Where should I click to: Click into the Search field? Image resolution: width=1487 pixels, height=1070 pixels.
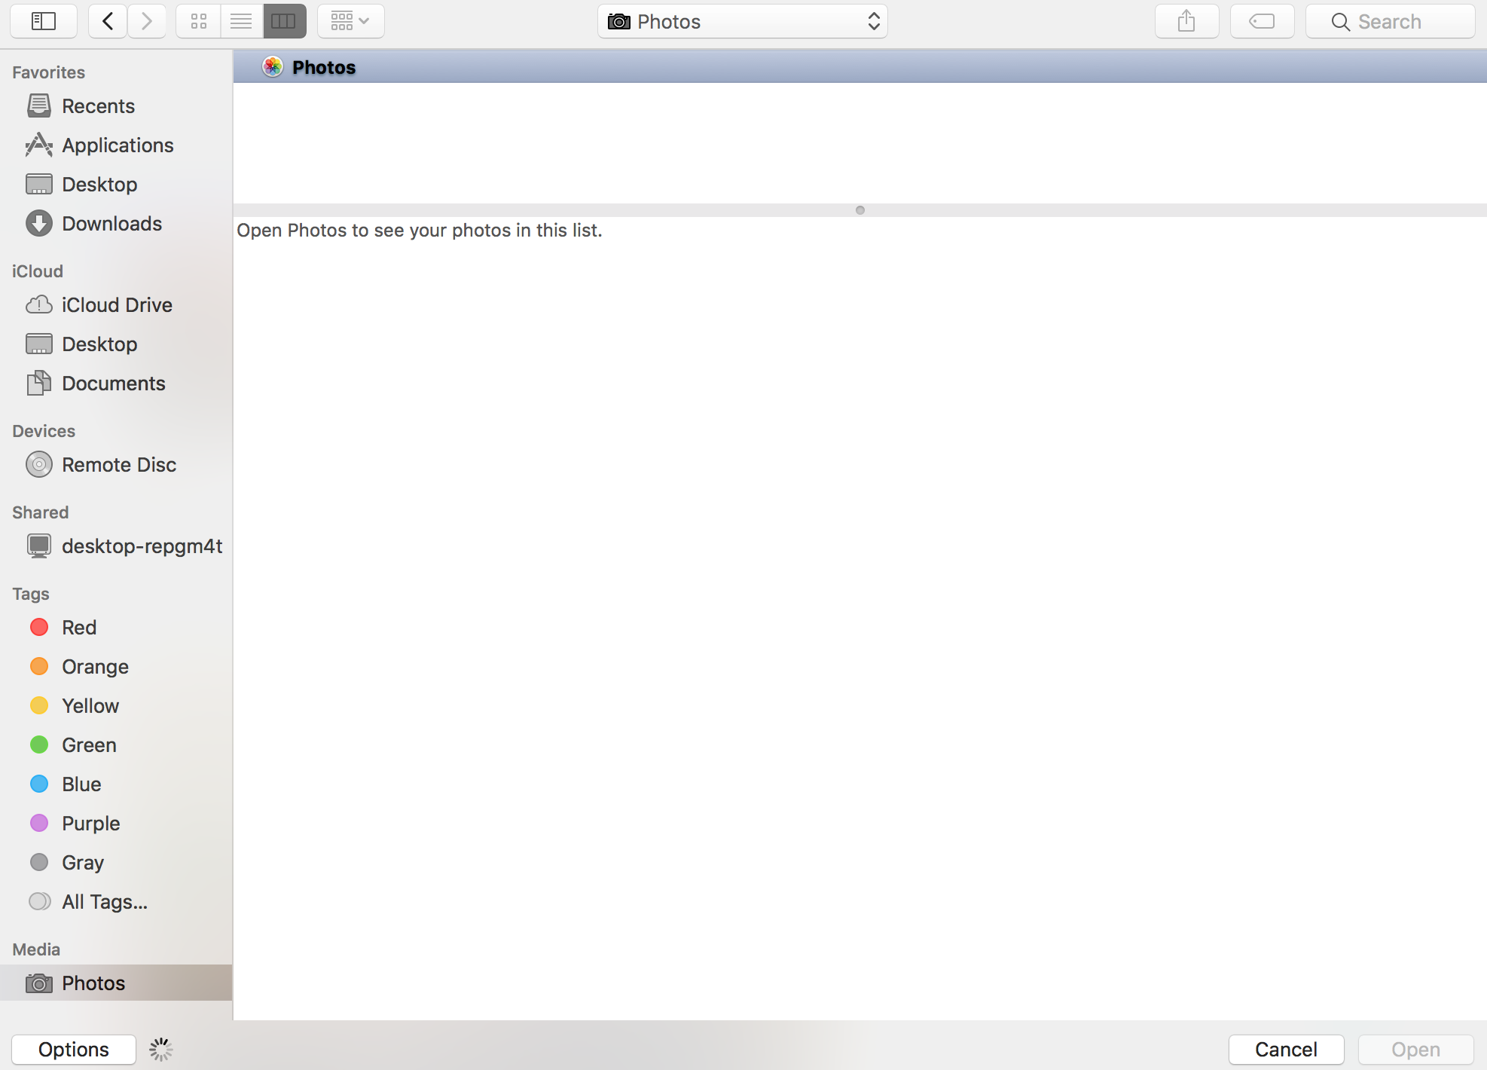click(x=1390, y=21)
